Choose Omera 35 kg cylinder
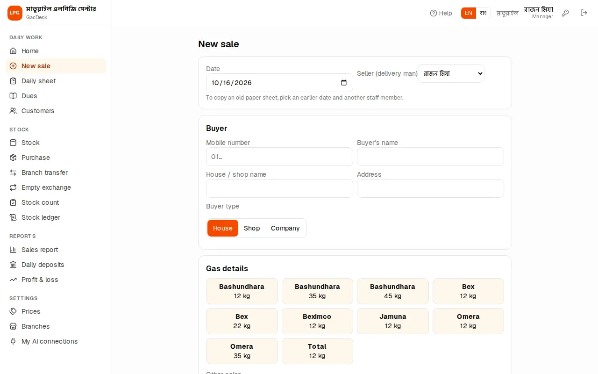This screenshot has height=374, width=598. pyautogui.click(x=242, y=351)
